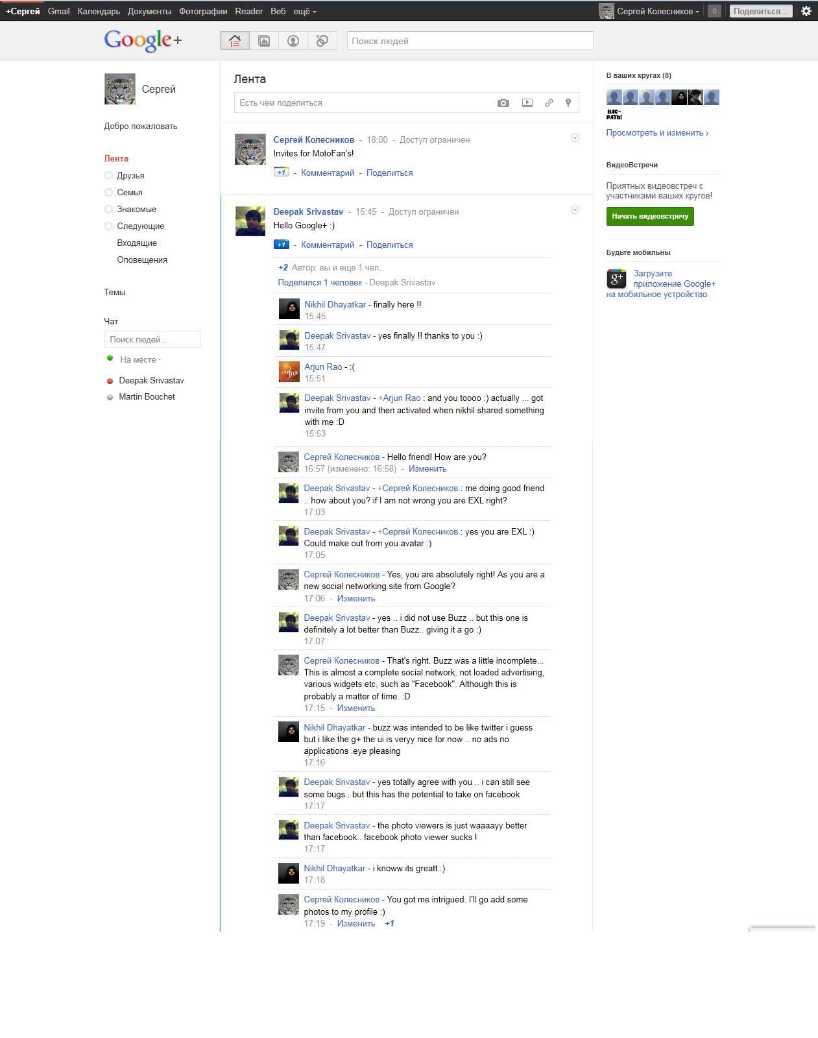Attach a link using the chain icon
Image resolution: width=818 pixels, height=1038 pixels.
pyautogui.click(x=549, y=103)
